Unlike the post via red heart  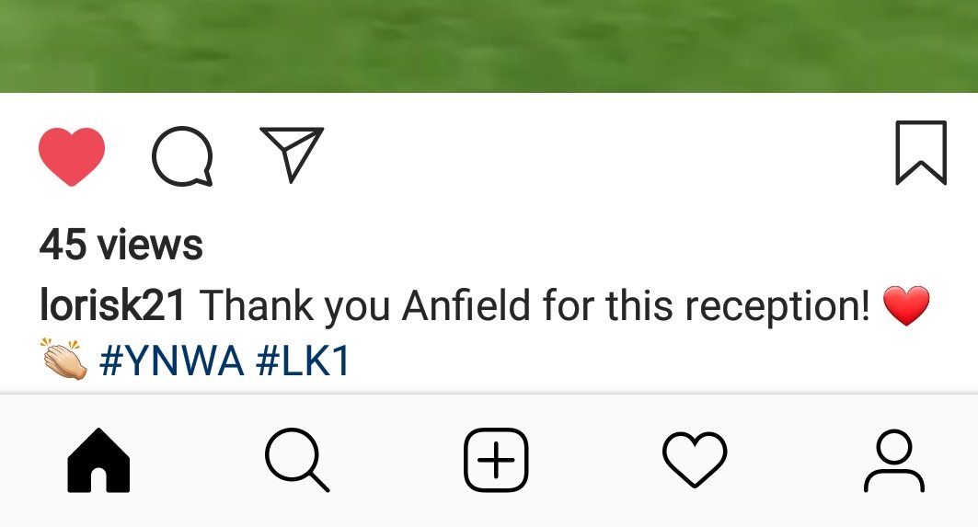(72, 156)
